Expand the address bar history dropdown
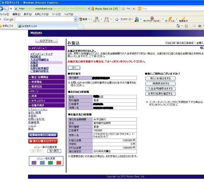The image size is (204, 182). point(89,8)
